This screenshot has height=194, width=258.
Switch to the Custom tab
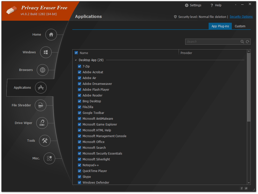pos(240,26)
